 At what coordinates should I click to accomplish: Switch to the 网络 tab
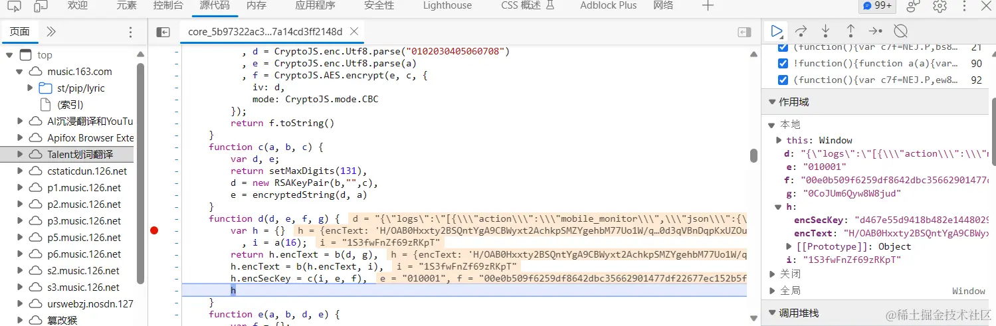click(663, 5)
